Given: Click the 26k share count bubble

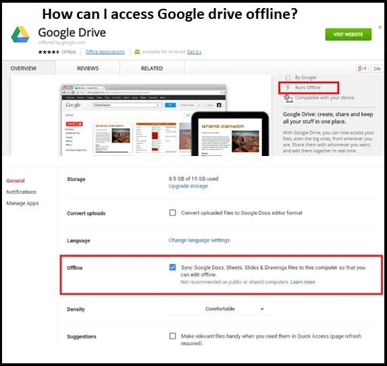Looking at the screenshot, I should (377, 69).
